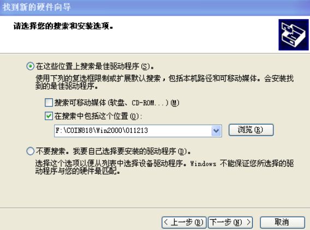Continue with the 下一步(N) button

click(230, 222)
